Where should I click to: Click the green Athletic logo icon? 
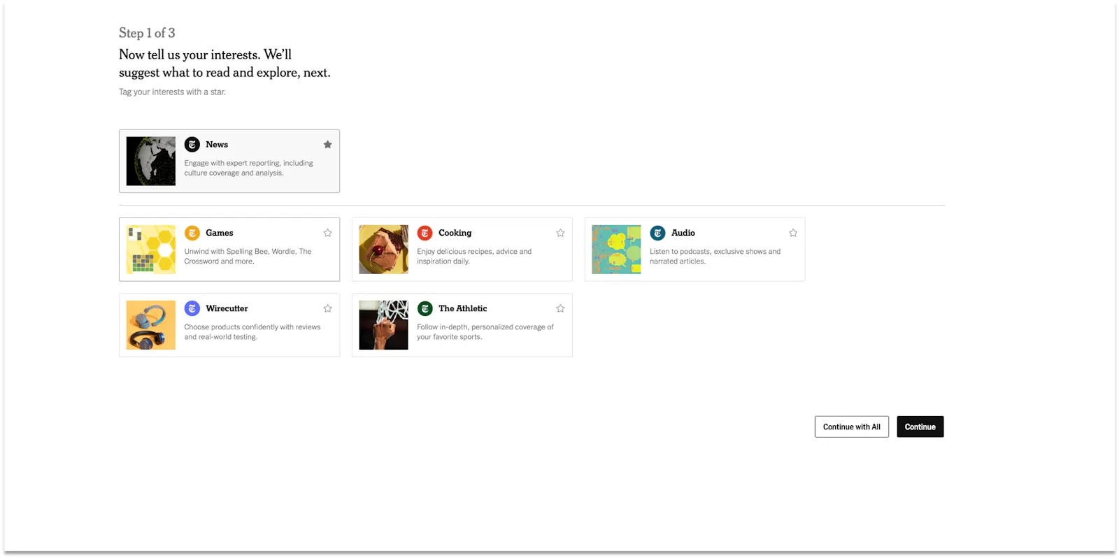coord(425,308)
